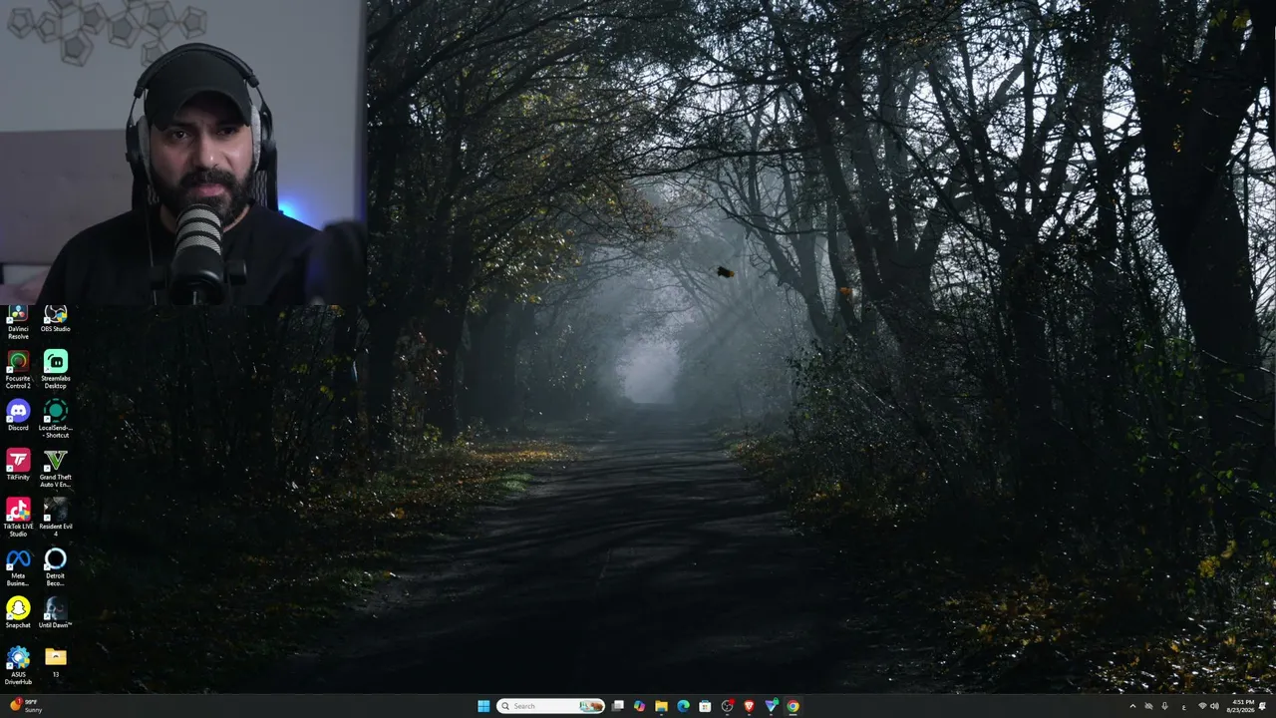Click the taskbar Search box

550,706
